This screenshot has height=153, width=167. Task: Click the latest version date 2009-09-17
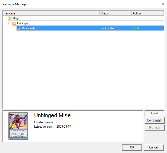[64, 127]
